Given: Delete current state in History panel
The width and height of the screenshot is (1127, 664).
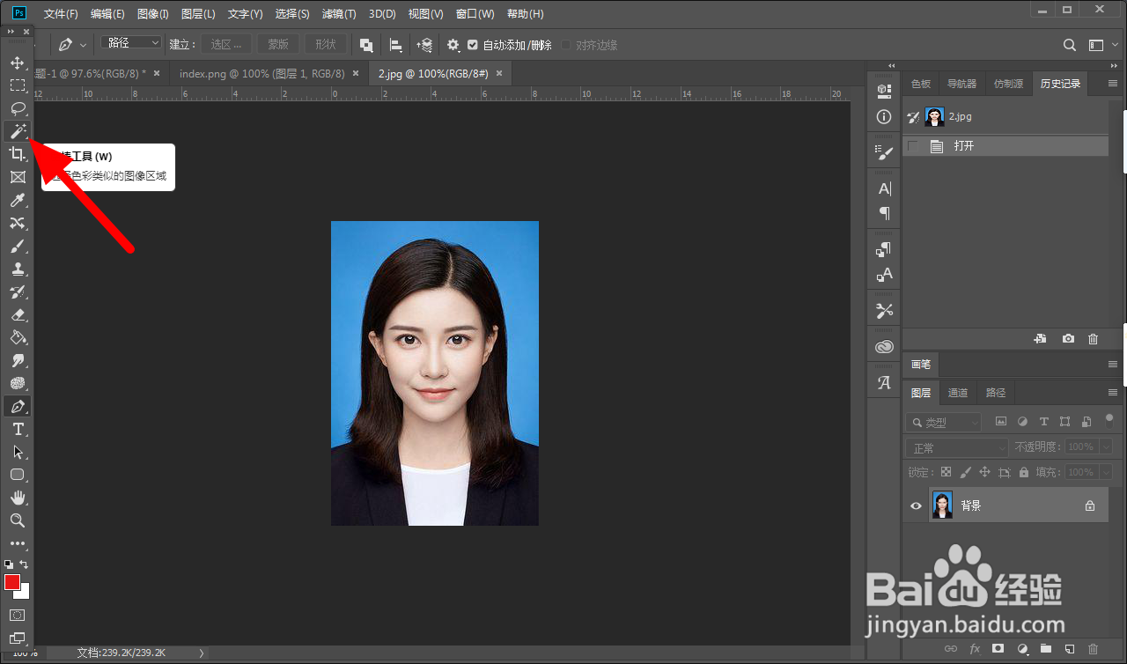Looking at the screenshot, I should pos(1093,339).
